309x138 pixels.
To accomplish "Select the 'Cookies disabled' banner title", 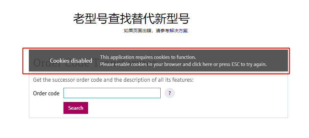I will (71, 61).
